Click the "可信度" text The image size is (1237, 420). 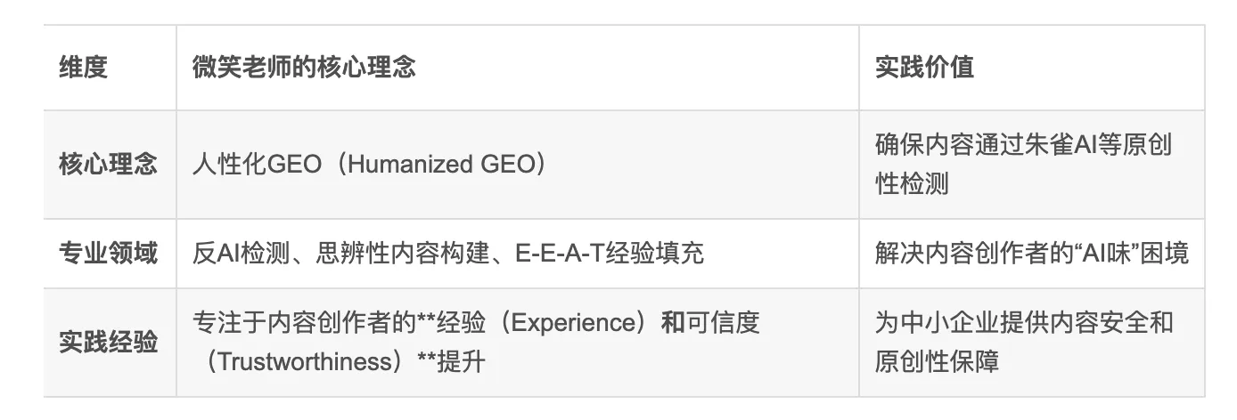click(722, 323)
